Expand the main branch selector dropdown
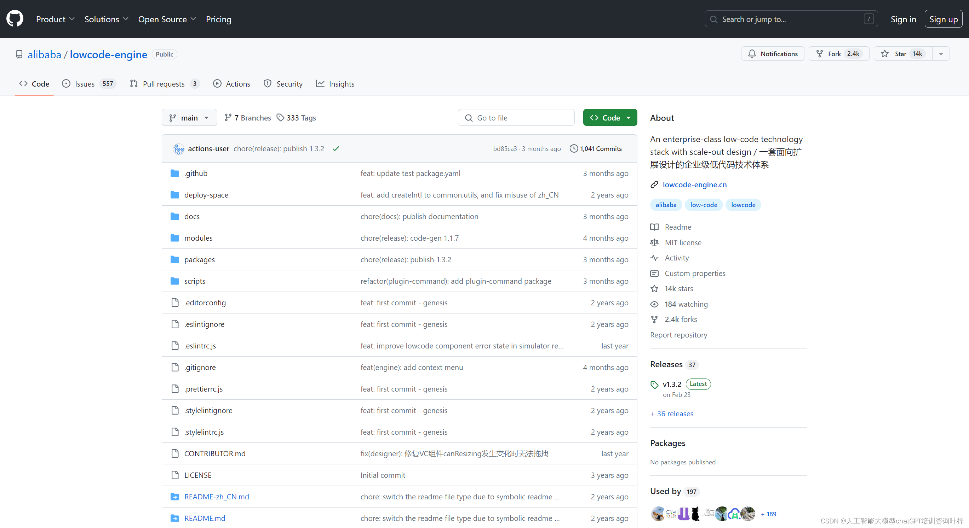 [x=189, y=117]
